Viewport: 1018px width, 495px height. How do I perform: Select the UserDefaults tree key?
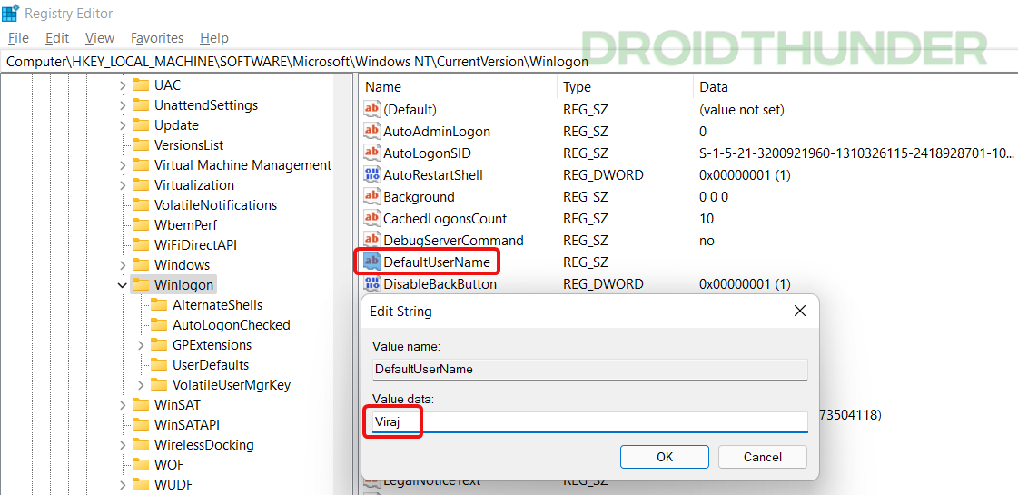pyautogui.click(x=211, y=364)
